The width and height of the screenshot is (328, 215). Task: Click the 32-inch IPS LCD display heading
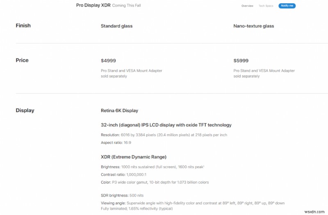click(x=166, y=125)
